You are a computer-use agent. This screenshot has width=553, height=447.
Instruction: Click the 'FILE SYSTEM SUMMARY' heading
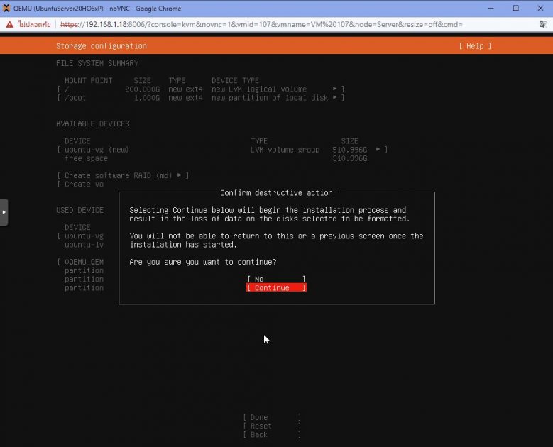point(97,63)
